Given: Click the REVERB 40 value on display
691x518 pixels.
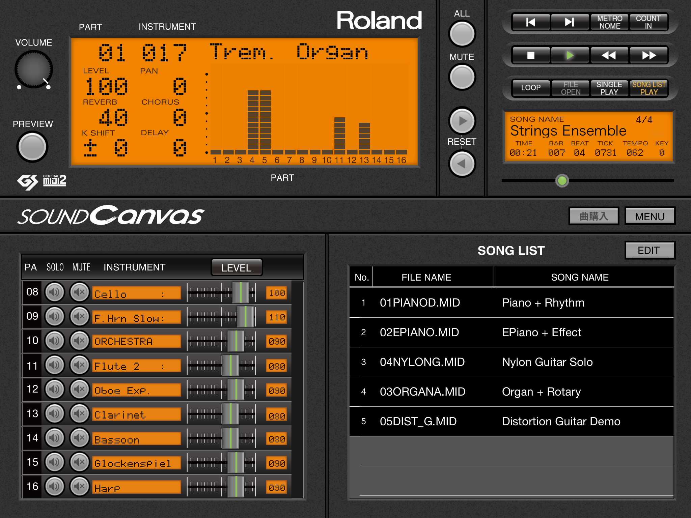Looking at the screenshot, I should click(114, 117).
